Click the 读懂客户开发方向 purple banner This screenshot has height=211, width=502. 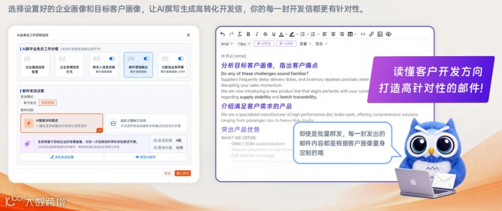click(x=431, y=80)
